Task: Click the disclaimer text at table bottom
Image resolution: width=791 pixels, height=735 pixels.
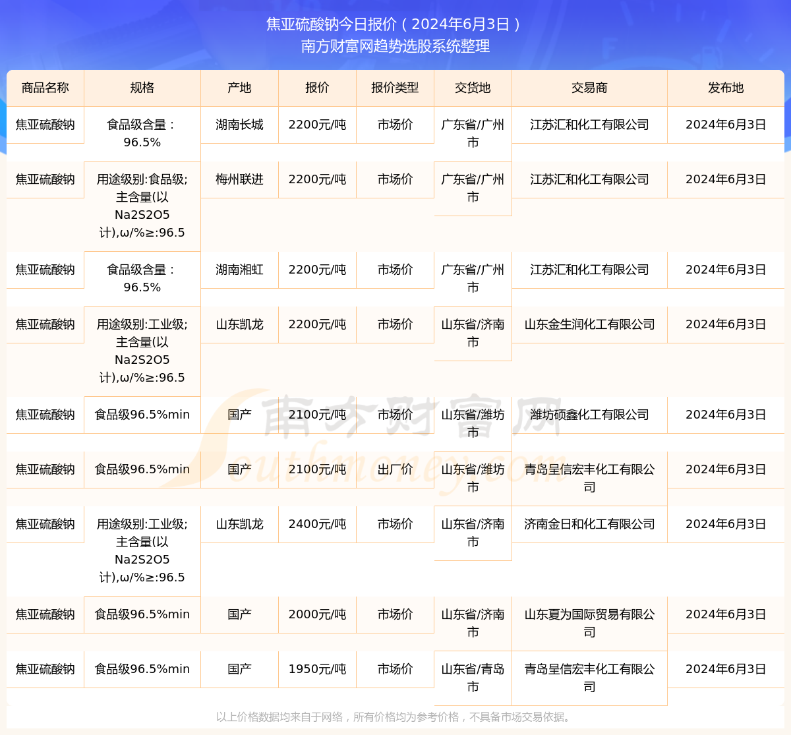Action: [395, 717]
